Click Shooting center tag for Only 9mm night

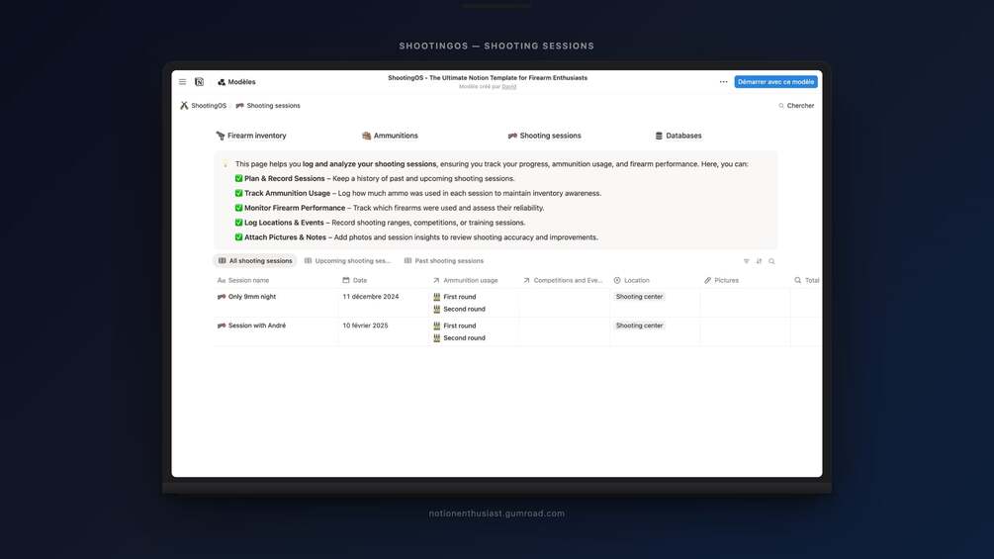pyautogui.click(x=639, y=297)
